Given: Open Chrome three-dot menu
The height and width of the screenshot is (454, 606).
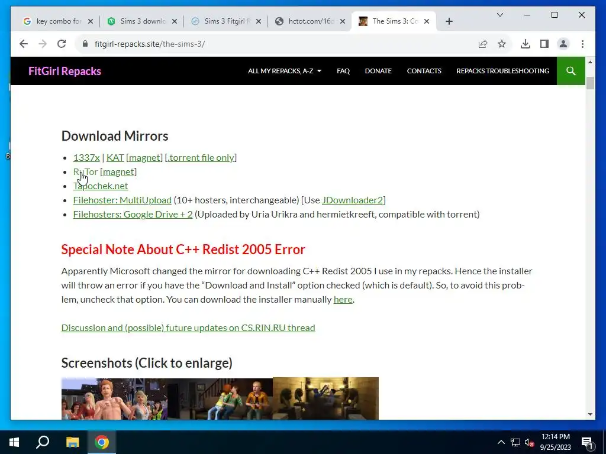Looking at the screenshot, I should tap(582, 44).
